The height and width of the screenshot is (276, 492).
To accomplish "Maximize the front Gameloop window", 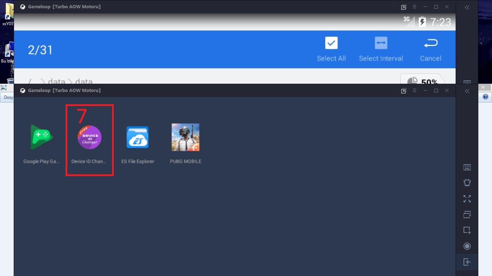I will point(436,91).
